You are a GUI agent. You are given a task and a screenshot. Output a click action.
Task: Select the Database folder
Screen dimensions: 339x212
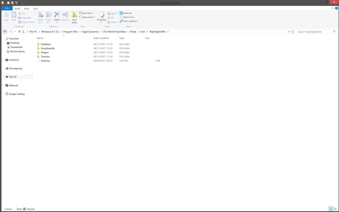[x=46, y=44]
